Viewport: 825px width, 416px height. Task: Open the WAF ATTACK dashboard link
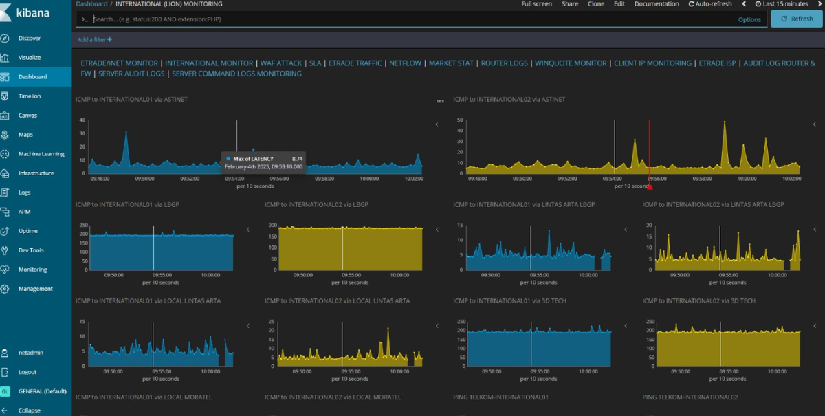click(x=281, y=63)
